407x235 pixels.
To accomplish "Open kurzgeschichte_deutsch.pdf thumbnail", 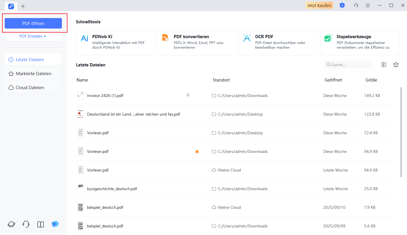I will point(81,189).
